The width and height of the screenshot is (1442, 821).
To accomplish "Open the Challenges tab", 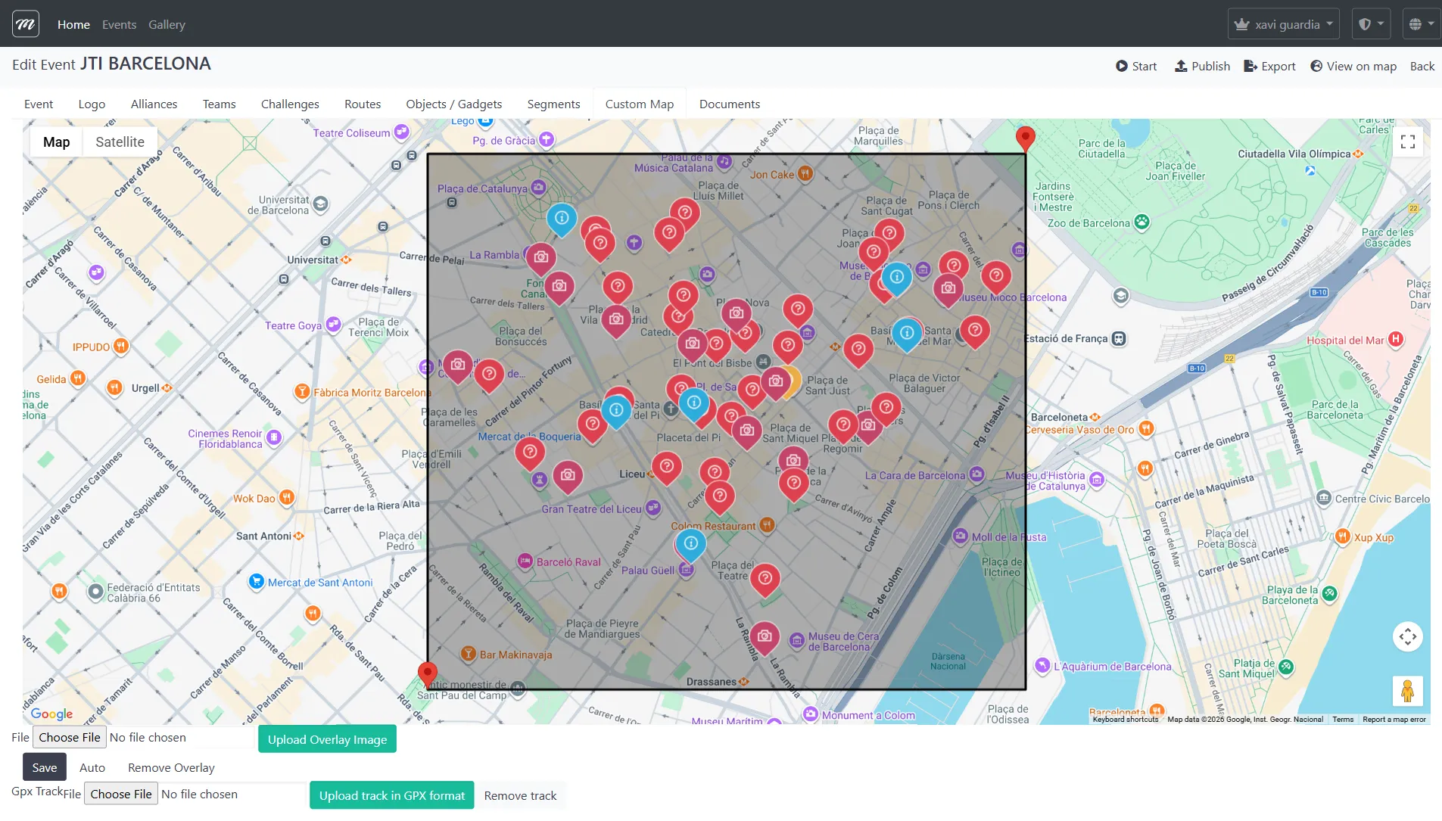I will point(290,104).
